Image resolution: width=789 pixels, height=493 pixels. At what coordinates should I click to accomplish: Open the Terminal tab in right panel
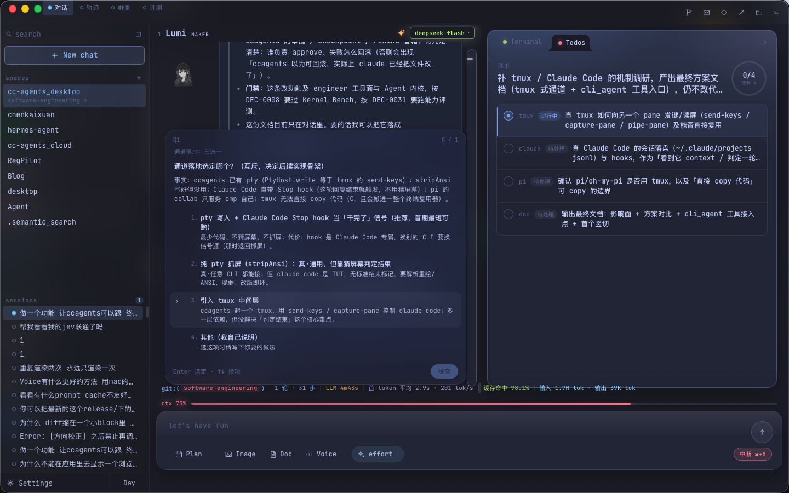click(522, 42)
